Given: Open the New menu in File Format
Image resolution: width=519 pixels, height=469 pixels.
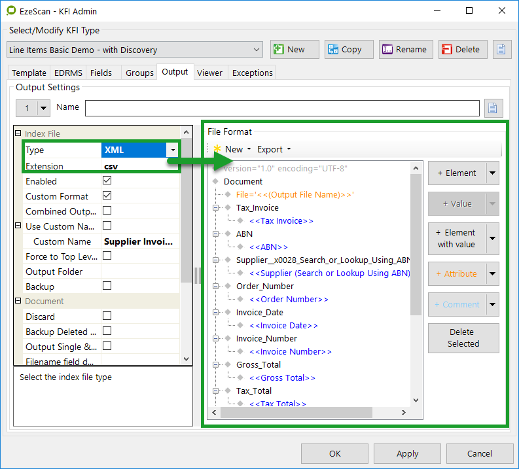Looking at the screenshot, I should (234, 149).
